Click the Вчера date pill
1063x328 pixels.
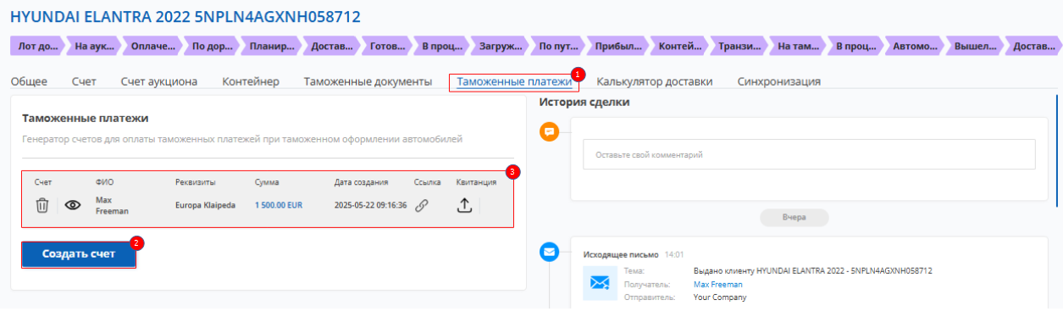[794, 217]
